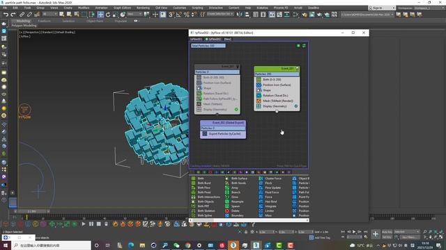Toggle the dimmed event's enable bulb icon
Image resolution: width=446 pixels, height=250 pixels.
tap(238, 67)
